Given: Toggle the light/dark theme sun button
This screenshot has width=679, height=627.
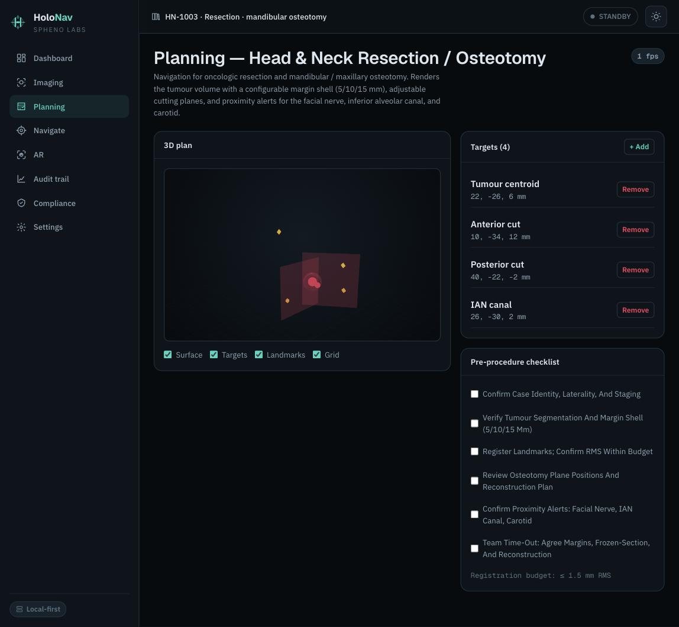Looking at the screenshot, I should tap(655, 17).
